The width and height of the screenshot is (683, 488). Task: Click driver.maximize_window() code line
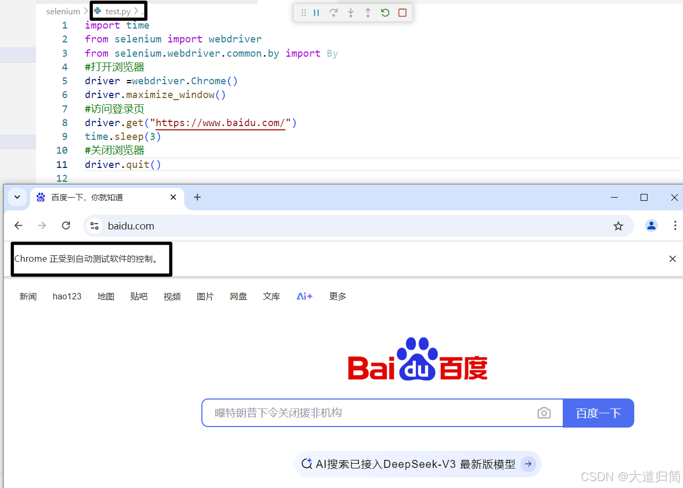(155, 95)
